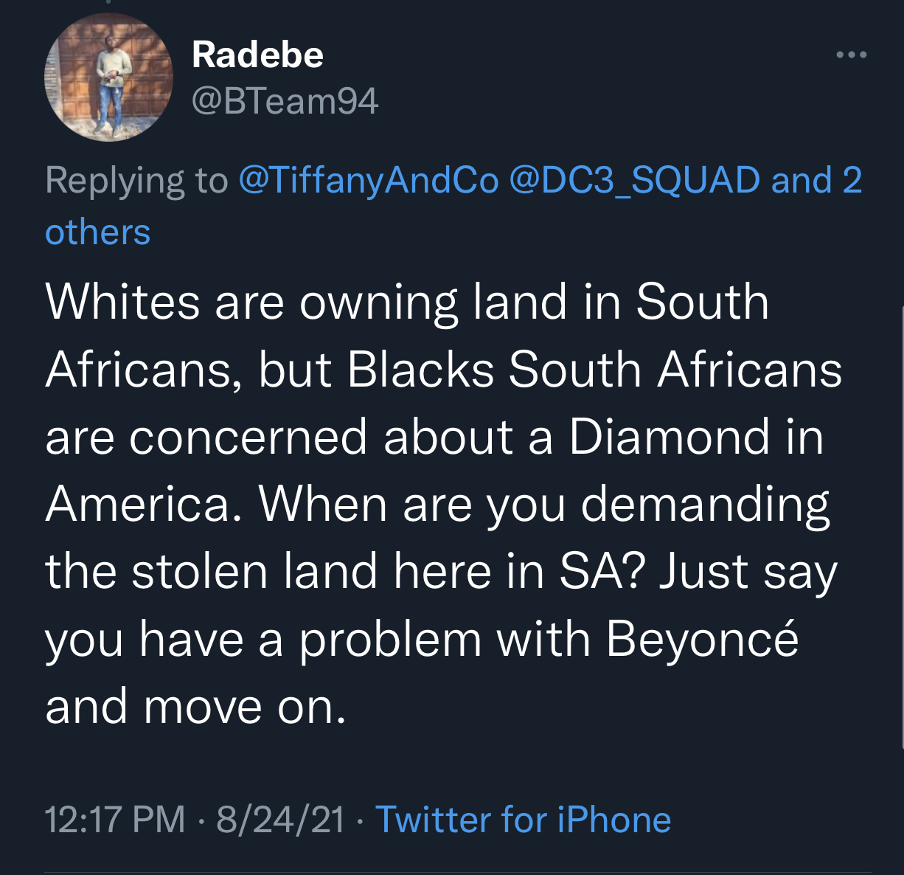Expand the "and 2 others" recipients list

click(816, 180)
